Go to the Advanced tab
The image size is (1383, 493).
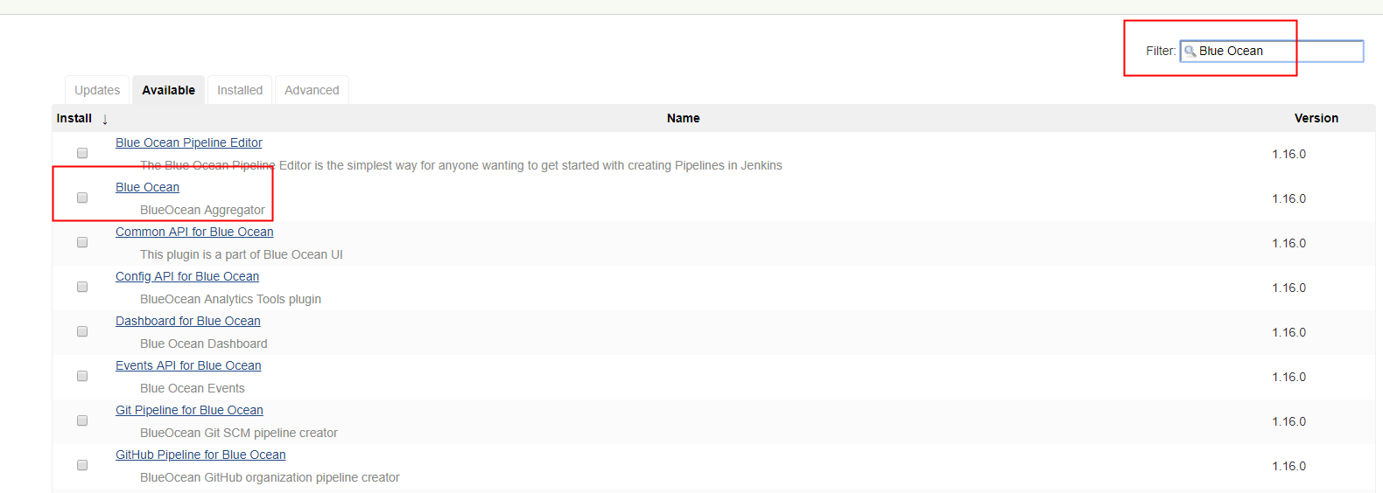click(x=312, y=90)
